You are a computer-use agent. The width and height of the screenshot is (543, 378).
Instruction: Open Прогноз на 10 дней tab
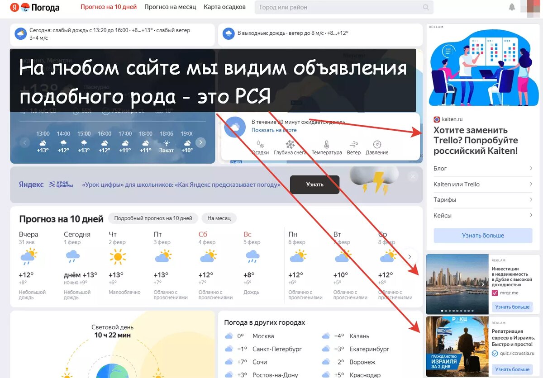point(109,7)
